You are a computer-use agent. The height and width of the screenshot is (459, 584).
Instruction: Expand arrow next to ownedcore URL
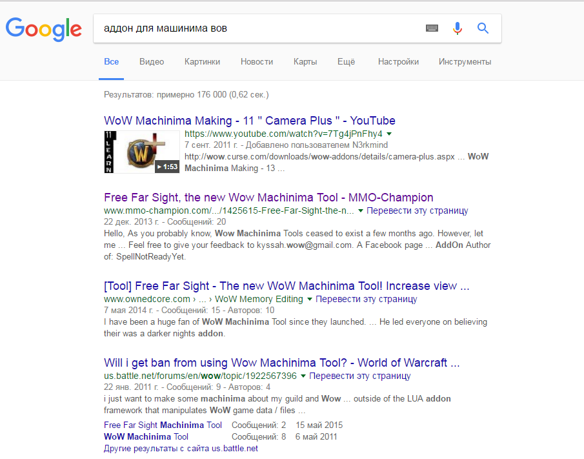tap(310, 299)
